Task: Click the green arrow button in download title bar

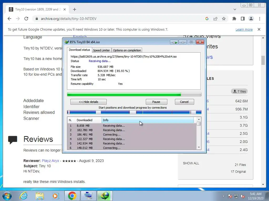Action: 174,42
